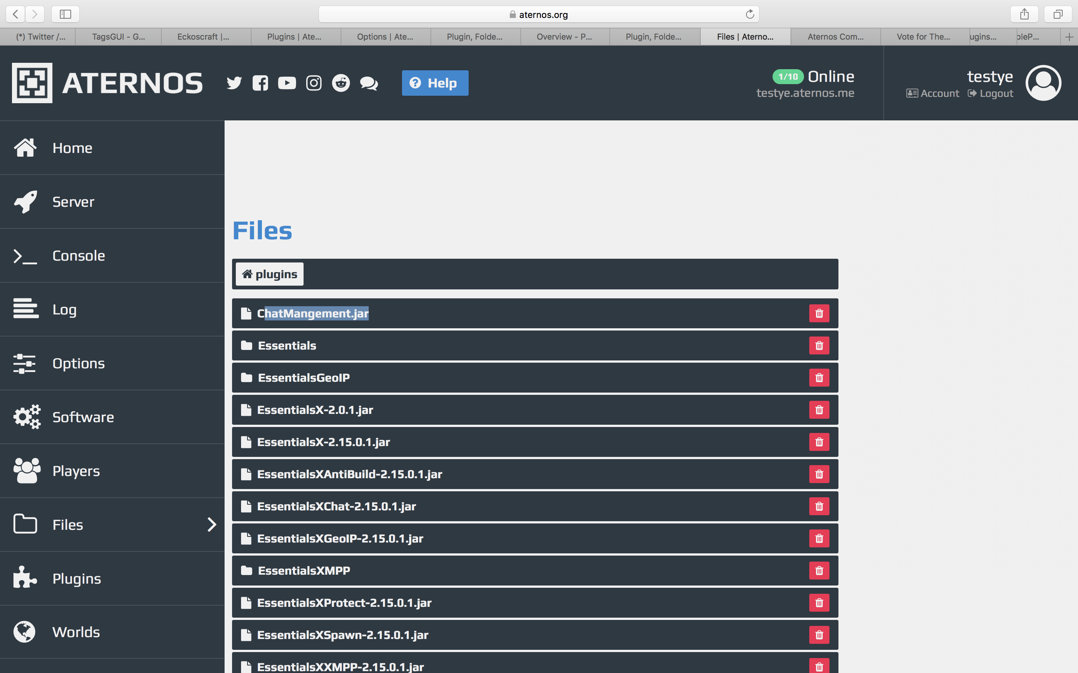Click server address testye.aternos.me

(805, 93)
